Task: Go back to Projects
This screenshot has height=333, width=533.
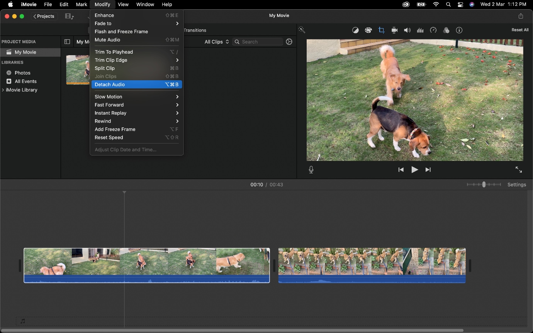Action: pos(44,16)
